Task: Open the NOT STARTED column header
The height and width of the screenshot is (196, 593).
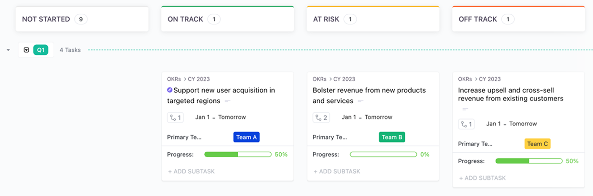Action: point(82,19)
